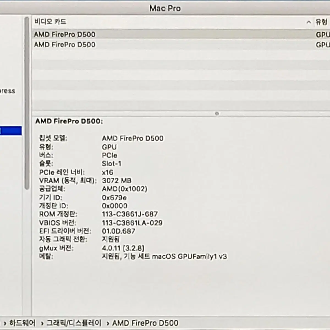Click the 공급업체 value AMD(0x1002)
The width and height of the screenshot is (330, 330).
(124, 189)
